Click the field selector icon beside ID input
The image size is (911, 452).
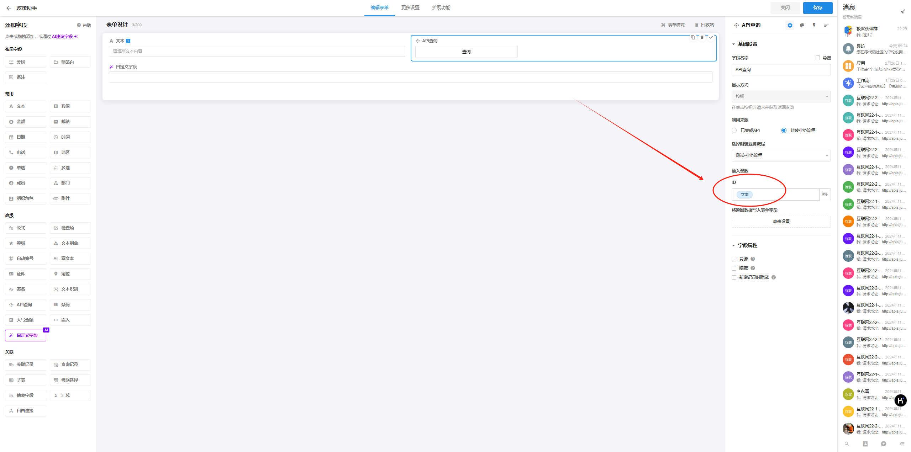(825, 194)
